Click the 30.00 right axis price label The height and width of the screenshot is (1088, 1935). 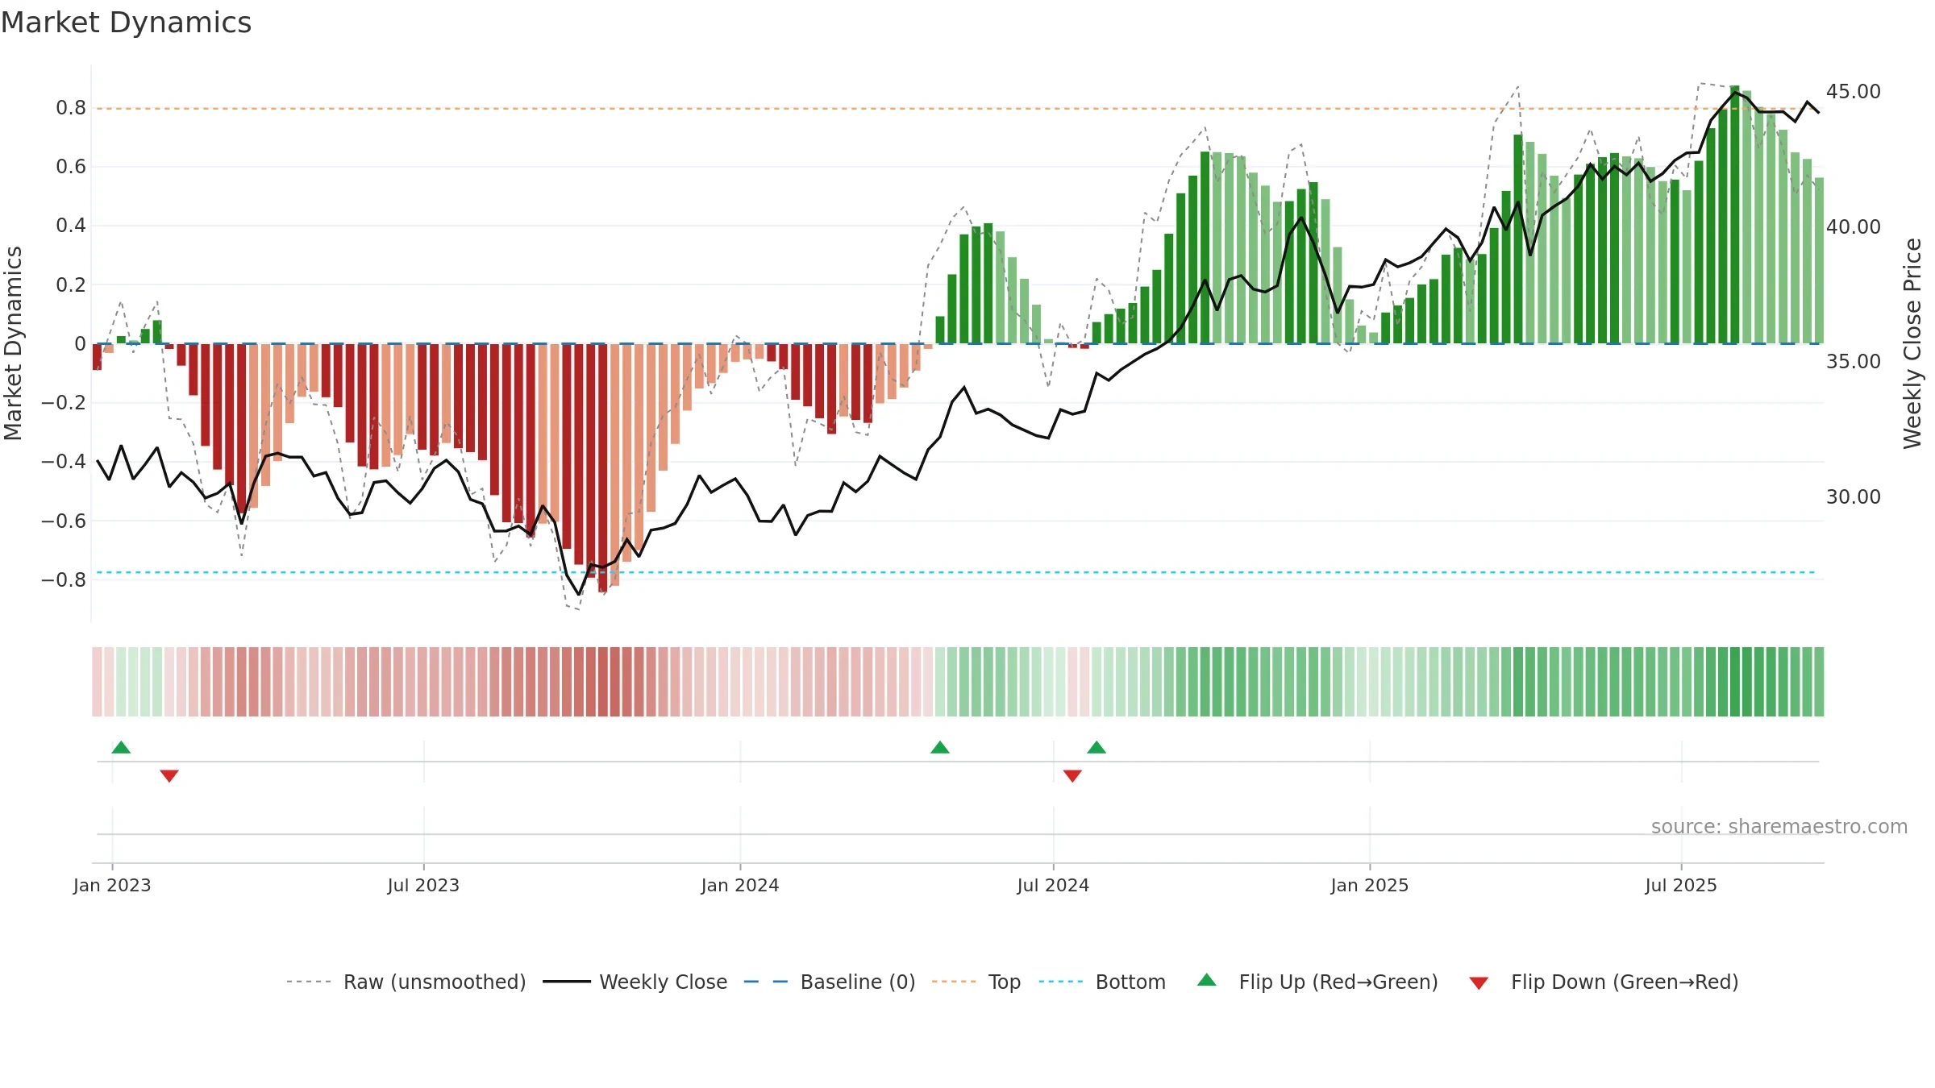pos(1854,497)
